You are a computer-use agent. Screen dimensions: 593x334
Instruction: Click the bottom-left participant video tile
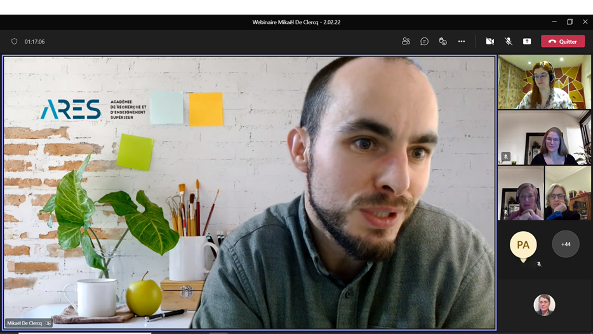pos(521,194)
